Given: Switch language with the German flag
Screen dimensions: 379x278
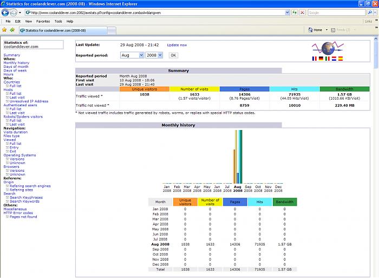Looking at the screenshot, I should coord(321,58).
